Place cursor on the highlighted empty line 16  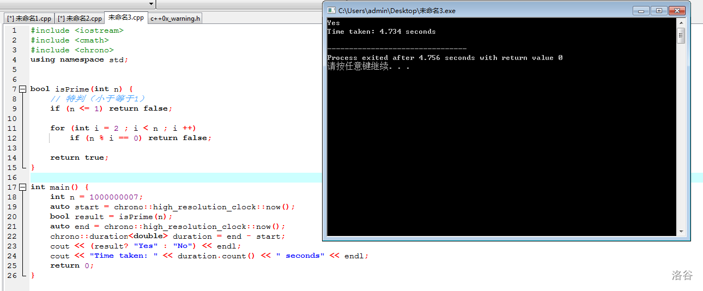163,177
